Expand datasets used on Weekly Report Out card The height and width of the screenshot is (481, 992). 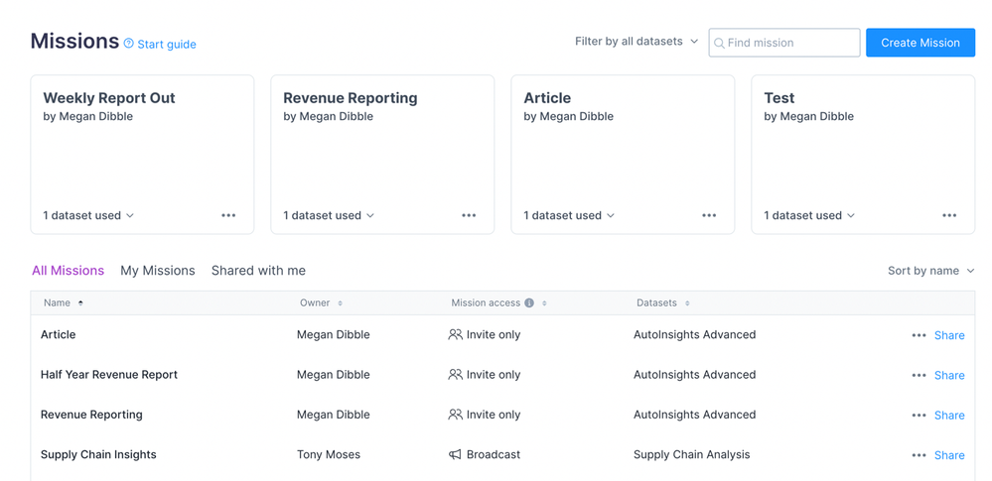click(88, 215)
